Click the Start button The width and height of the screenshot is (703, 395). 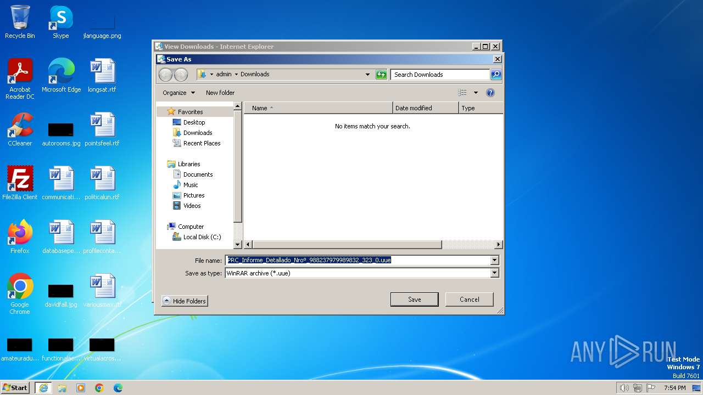(15, 387)
